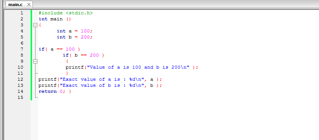Click the printf 'Exact value of b' line

(x=100, y=85)
